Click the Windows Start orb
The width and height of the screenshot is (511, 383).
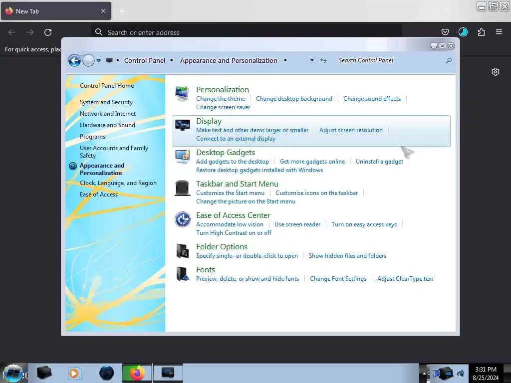pos(13,373)
